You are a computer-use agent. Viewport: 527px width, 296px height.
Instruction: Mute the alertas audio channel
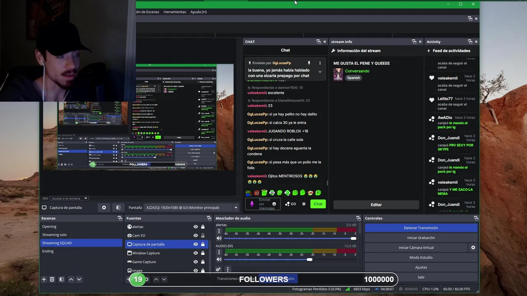(x=219, y=238)
